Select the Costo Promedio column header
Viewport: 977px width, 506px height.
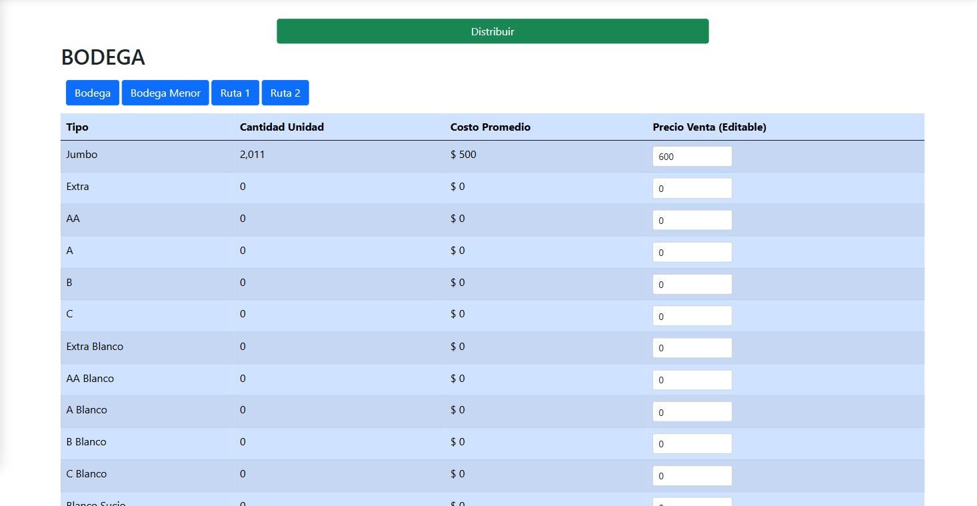tap(490, 127)
